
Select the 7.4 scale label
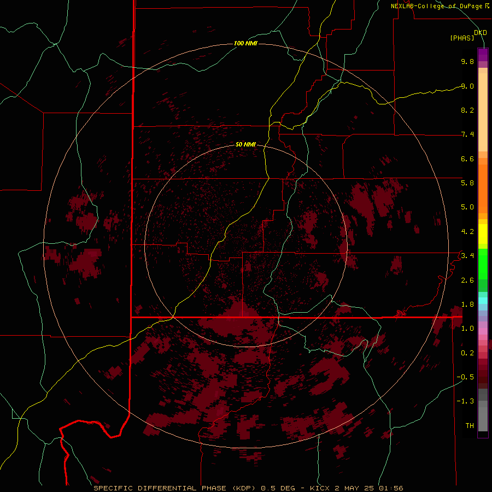point(467,134)
